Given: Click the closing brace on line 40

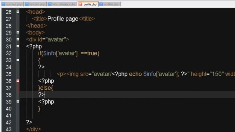Looking at the screenshot, I should tap(39, 109).
